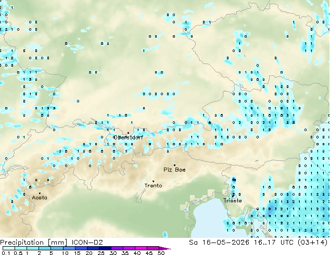Viewport: 330px width, 255px height.
Task: Click the 20 legend scale value
Action: pos(89,253)
